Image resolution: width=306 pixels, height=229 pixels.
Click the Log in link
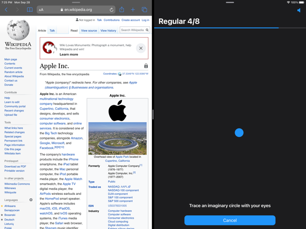145,20
